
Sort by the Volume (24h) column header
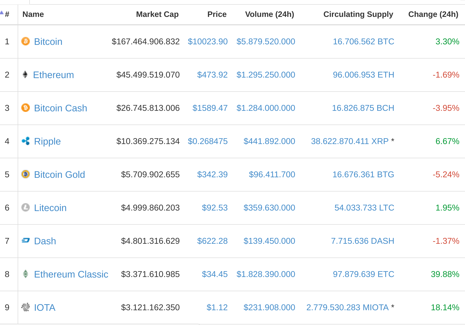point(270,14)
